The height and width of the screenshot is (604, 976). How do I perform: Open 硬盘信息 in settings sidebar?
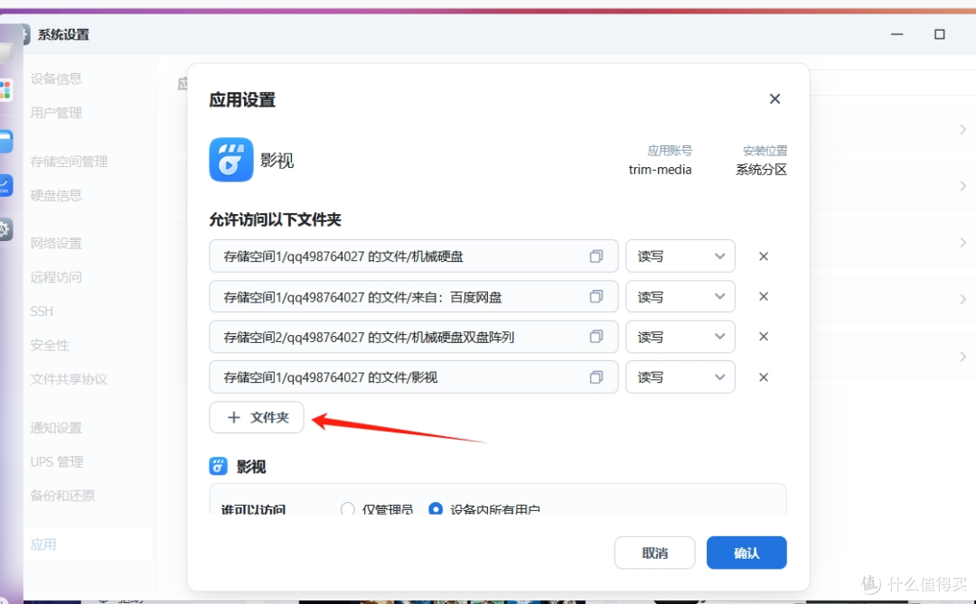(56, 195)
